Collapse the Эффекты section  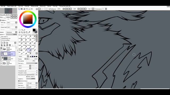[1, 20]
